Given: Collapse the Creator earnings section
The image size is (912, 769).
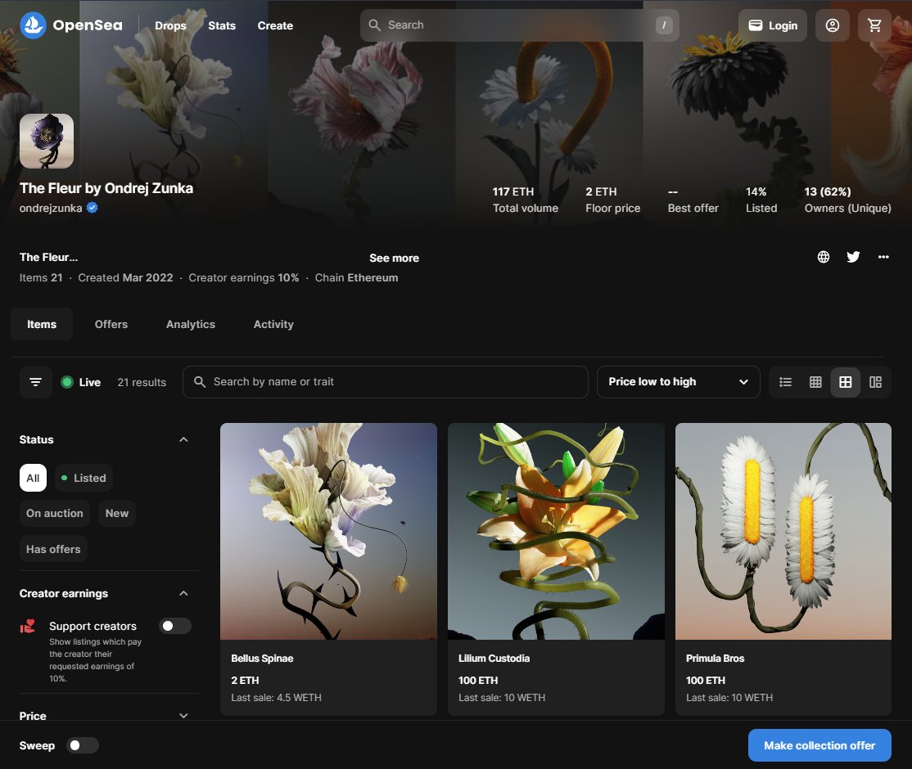Looking at the screenshot, I should point(183,593).
